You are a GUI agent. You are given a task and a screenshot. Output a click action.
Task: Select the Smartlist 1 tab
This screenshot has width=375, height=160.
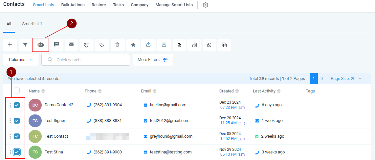(32, 24)
